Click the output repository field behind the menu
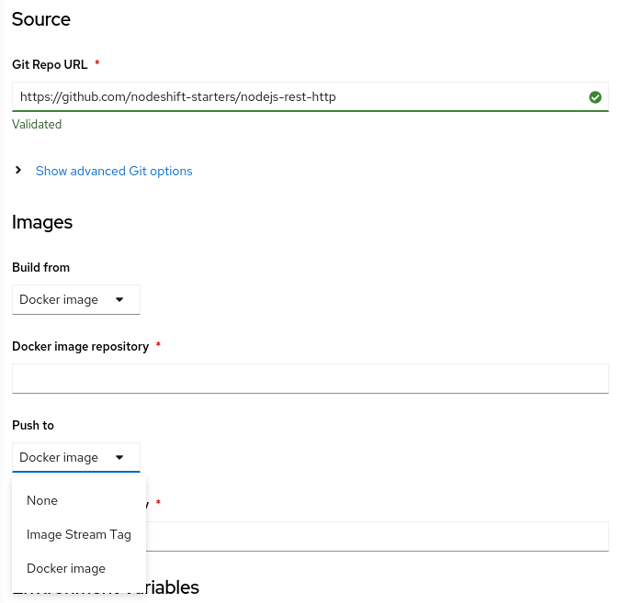622x603 pixels. [x=378, y=536]
